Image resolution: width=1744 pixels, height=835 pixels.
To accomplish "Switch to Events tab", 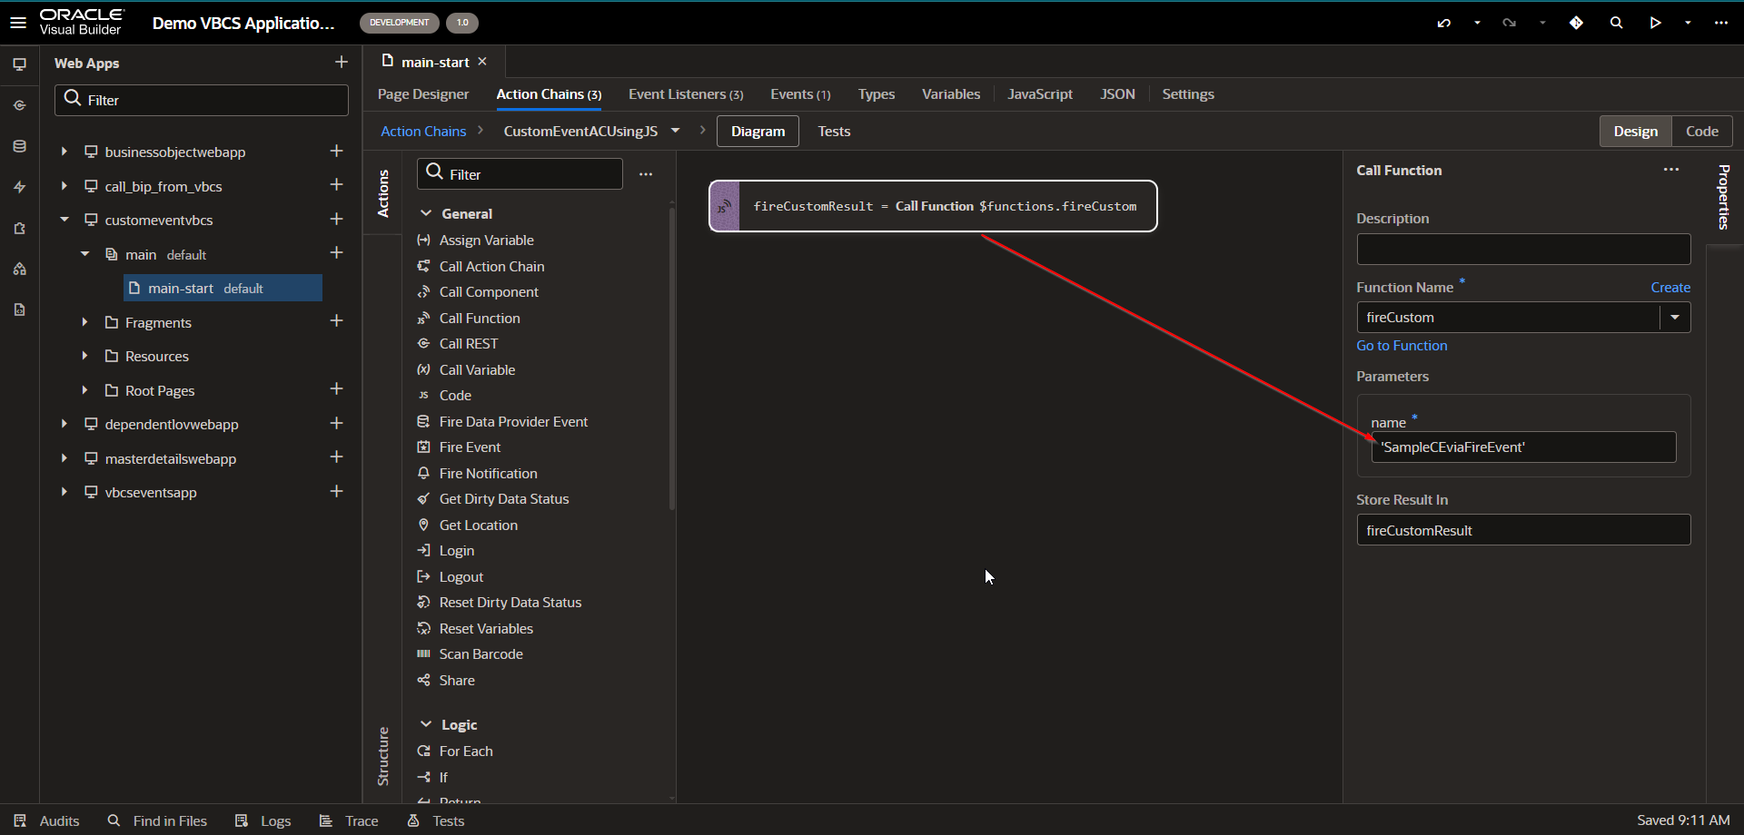I will coord(800,94).
